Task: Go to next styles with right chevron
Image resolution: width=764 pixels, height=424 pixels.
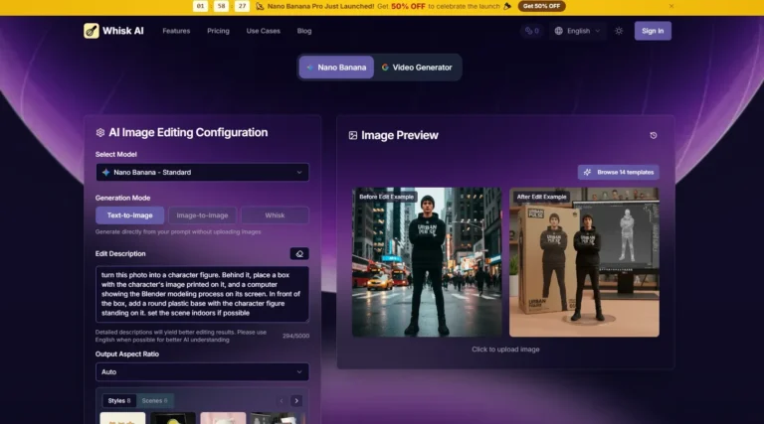Action: pyautogui.click(x=296, y=400)
